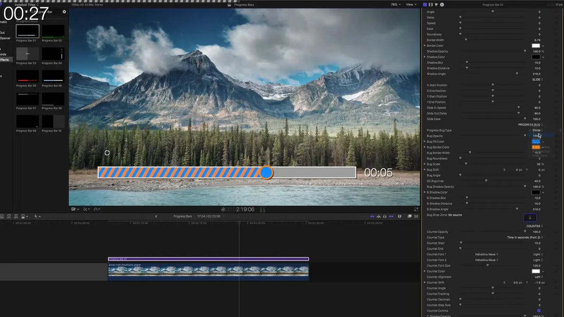Viewport: 564px width, 317px height.
Task: Open Counter.Font.2 Light weight dropdown
Action: pyautogui.click(x=538, y=260)
